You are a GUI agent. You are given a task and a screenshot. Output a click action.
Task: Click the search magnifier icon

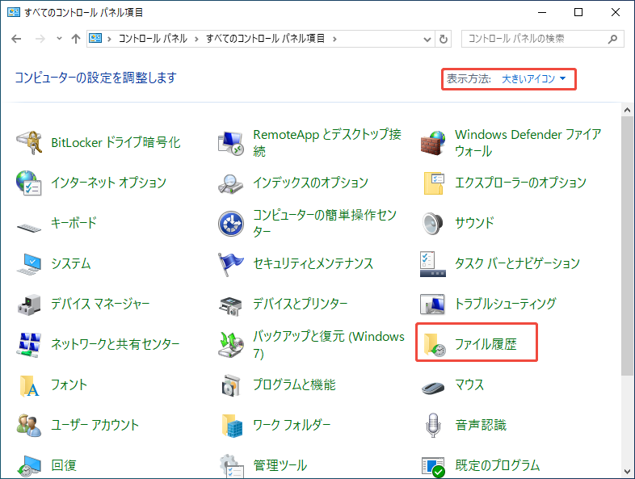click(612, 39)
